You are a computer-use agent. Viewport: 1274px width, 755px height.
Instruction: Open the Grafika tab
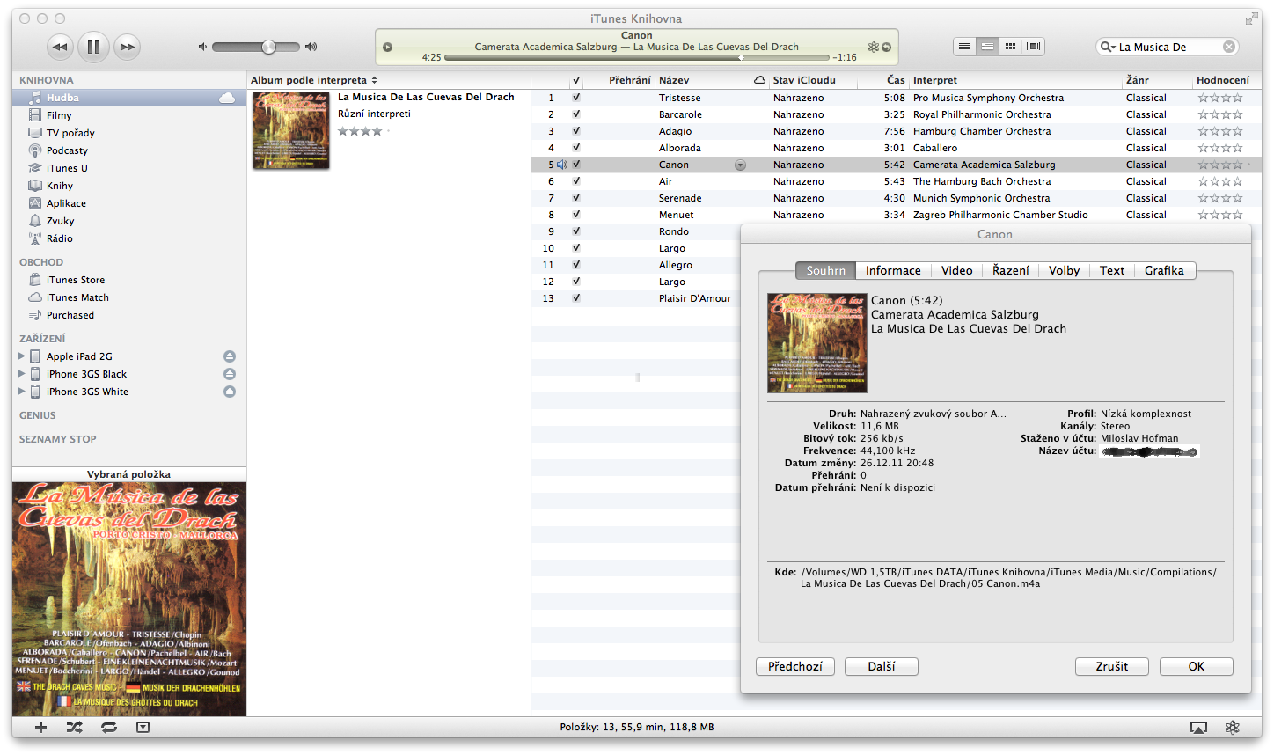click(1165, 270)
